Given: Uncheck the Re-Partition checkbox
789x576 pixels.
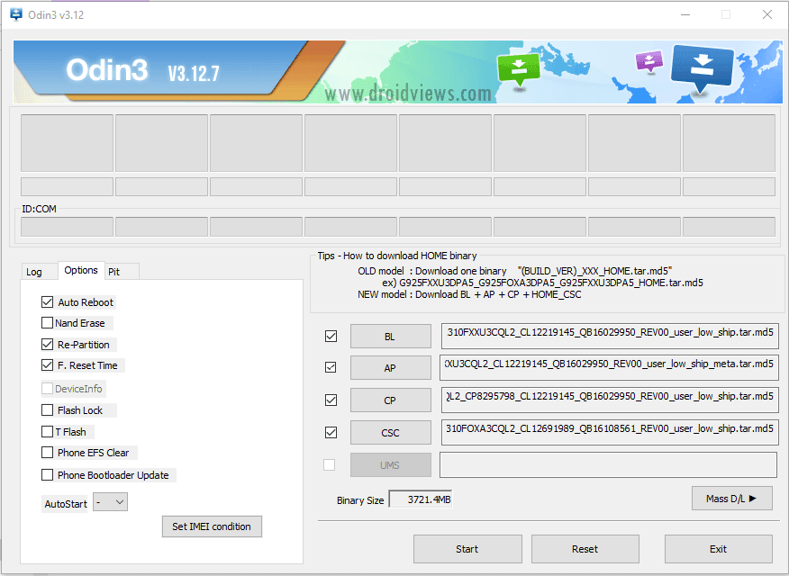Looking at the screenshot, I should tap(48, 345).
